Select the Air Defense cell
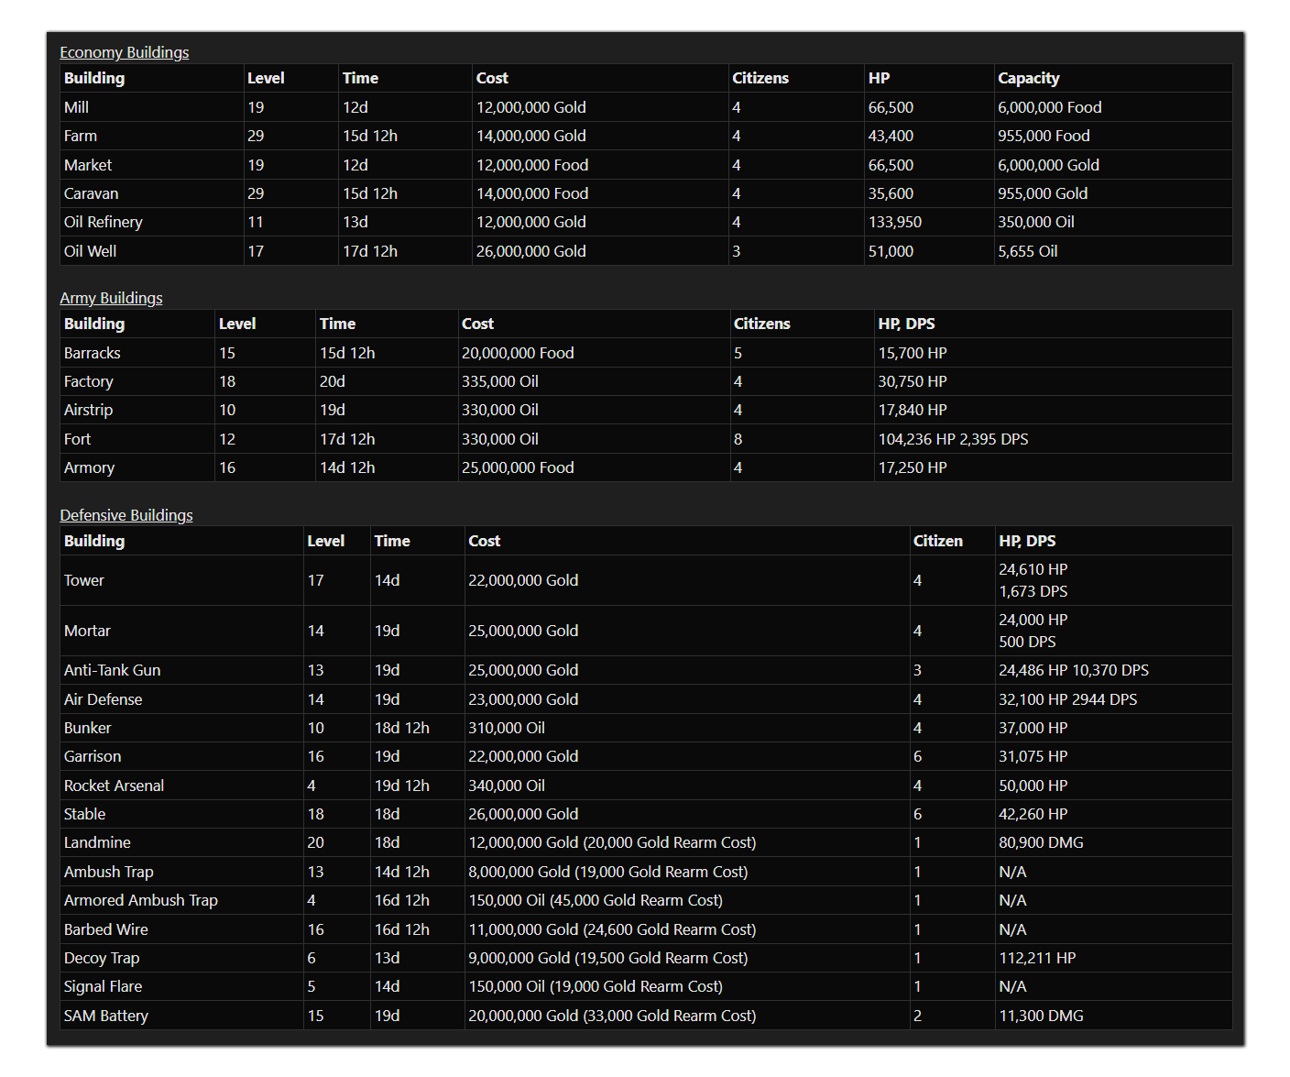 [181, 699]
